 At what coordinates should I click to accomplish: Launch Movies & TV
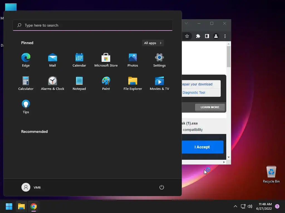[x=159, y=83]
